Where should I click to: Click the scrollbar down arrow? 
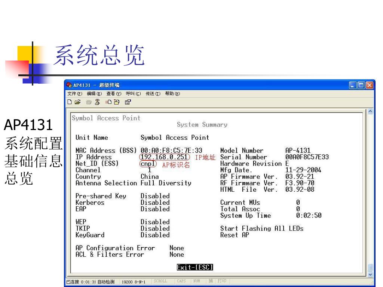coord(370,274)
